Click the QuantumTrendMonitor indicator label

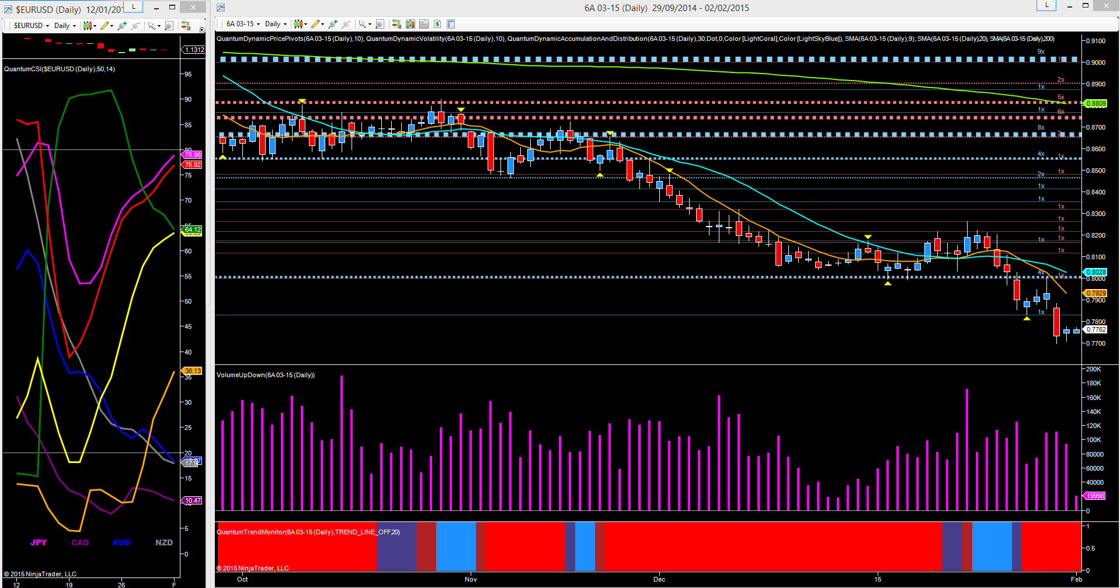(x=308, y=532)
